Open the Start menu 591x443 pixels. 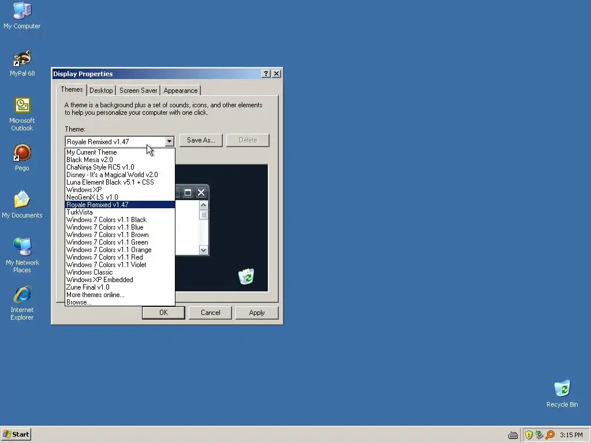(x=16, y=434)
